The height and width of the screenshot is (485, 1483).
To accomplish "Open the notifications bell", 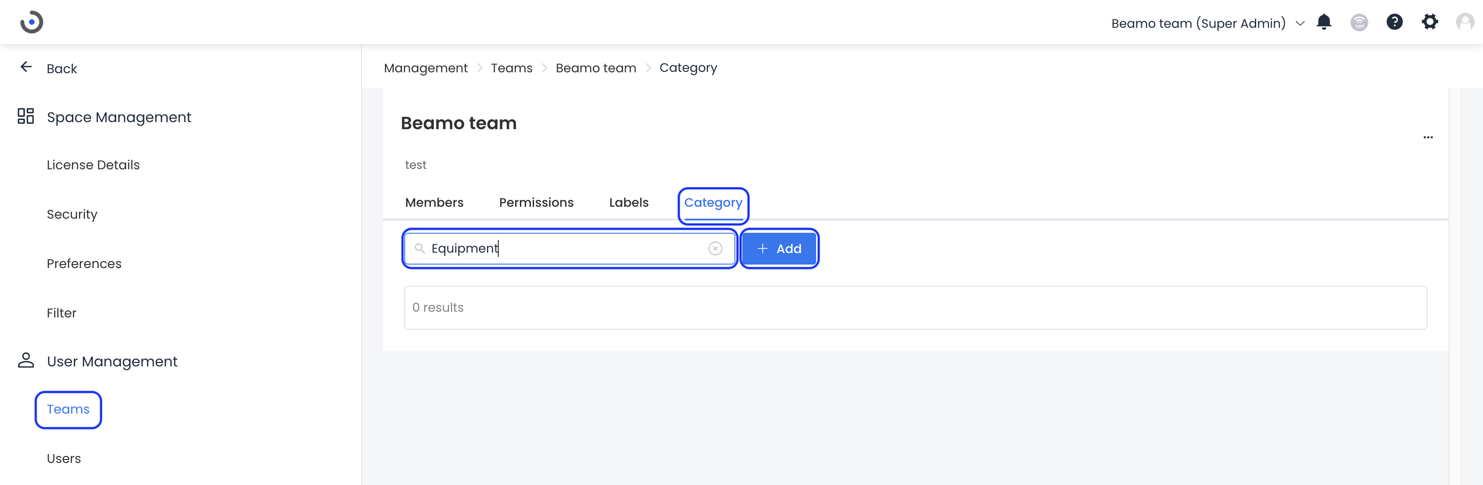I will coord(1324,22).
